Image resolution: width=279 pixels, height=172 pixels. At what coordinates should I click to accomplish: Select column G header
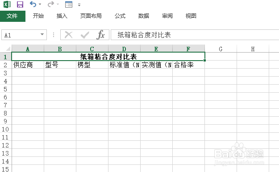pyautogui.click(x=221, y=49)
